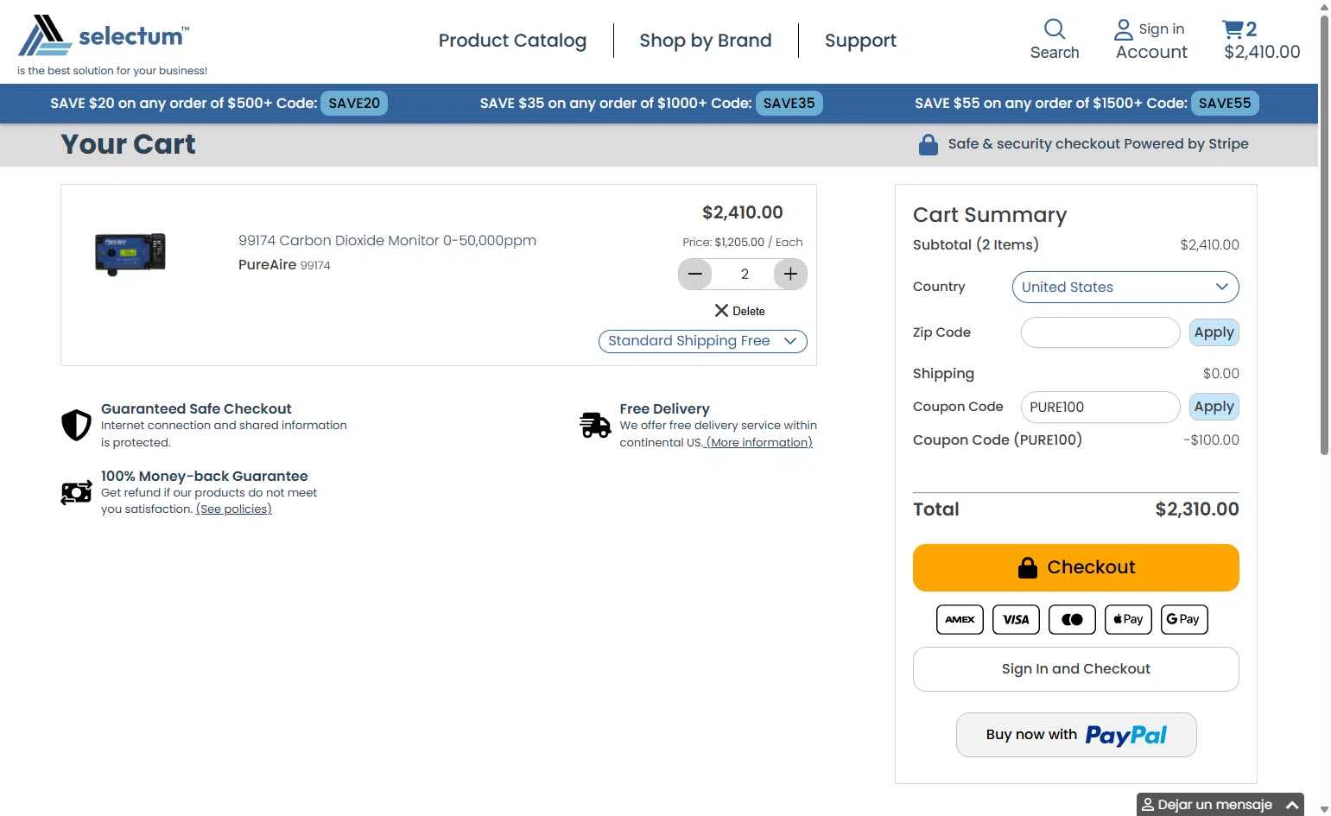Open the See policies link
Viewport: 1331px width, 816px height.
click(x=234, y=509)
